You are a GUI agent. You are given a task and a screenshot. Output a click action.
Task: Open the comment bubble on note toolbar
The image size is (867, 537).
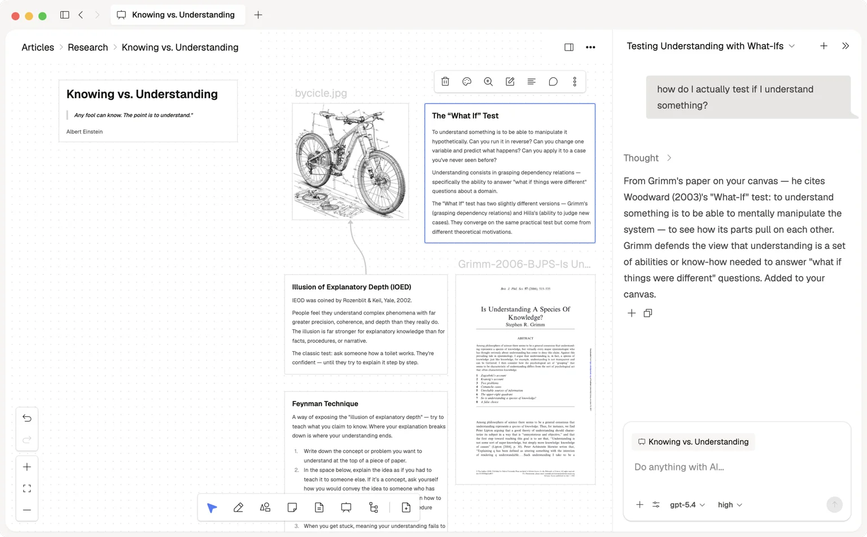pyautogui.click(x=553, y=82)
